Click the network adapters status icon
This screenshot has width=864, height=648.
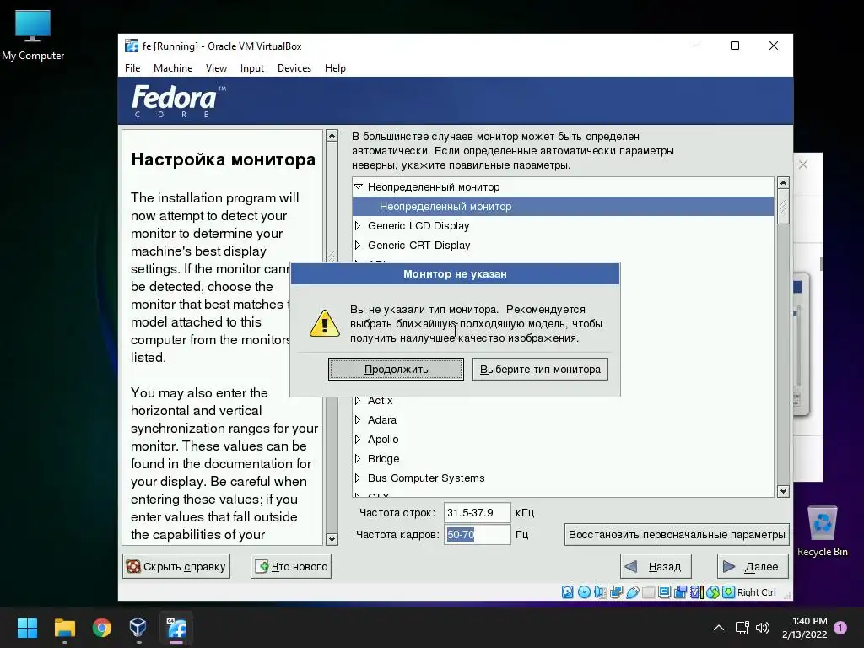pyautogui.click(x=616, y=591)
